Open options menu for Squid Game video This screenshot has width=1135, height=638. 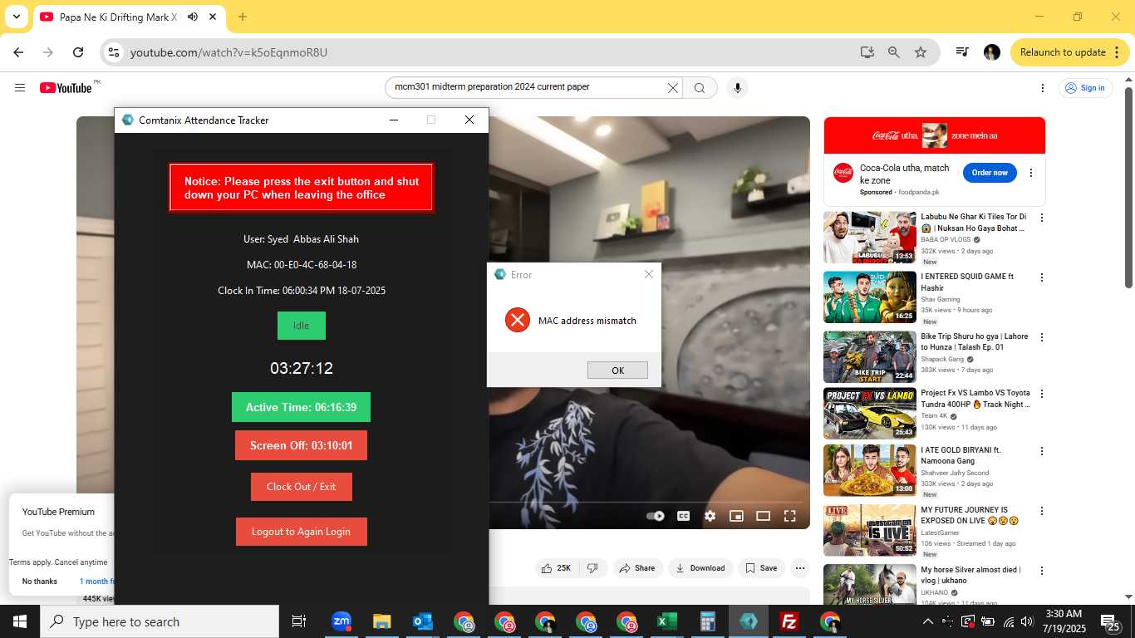coord(1042,278)
